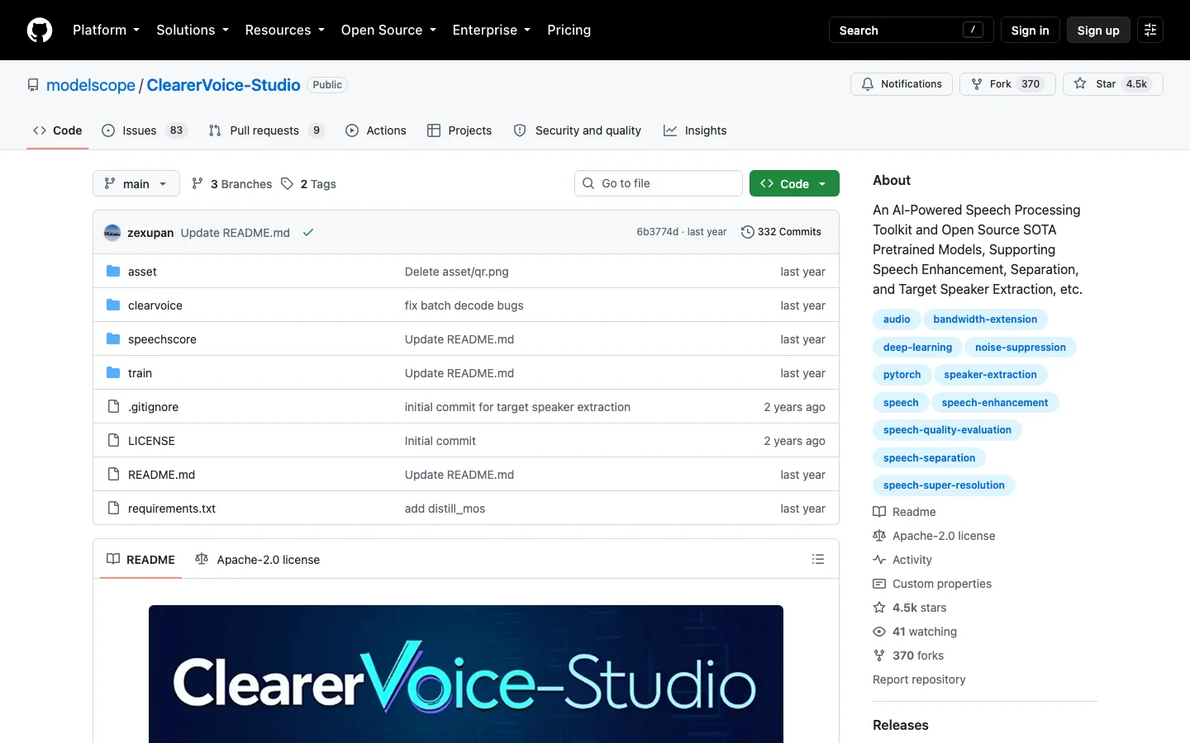This screenshot has height=743, width=1190.
Task: Open the Insights tab
Action: tap(695, 130)
